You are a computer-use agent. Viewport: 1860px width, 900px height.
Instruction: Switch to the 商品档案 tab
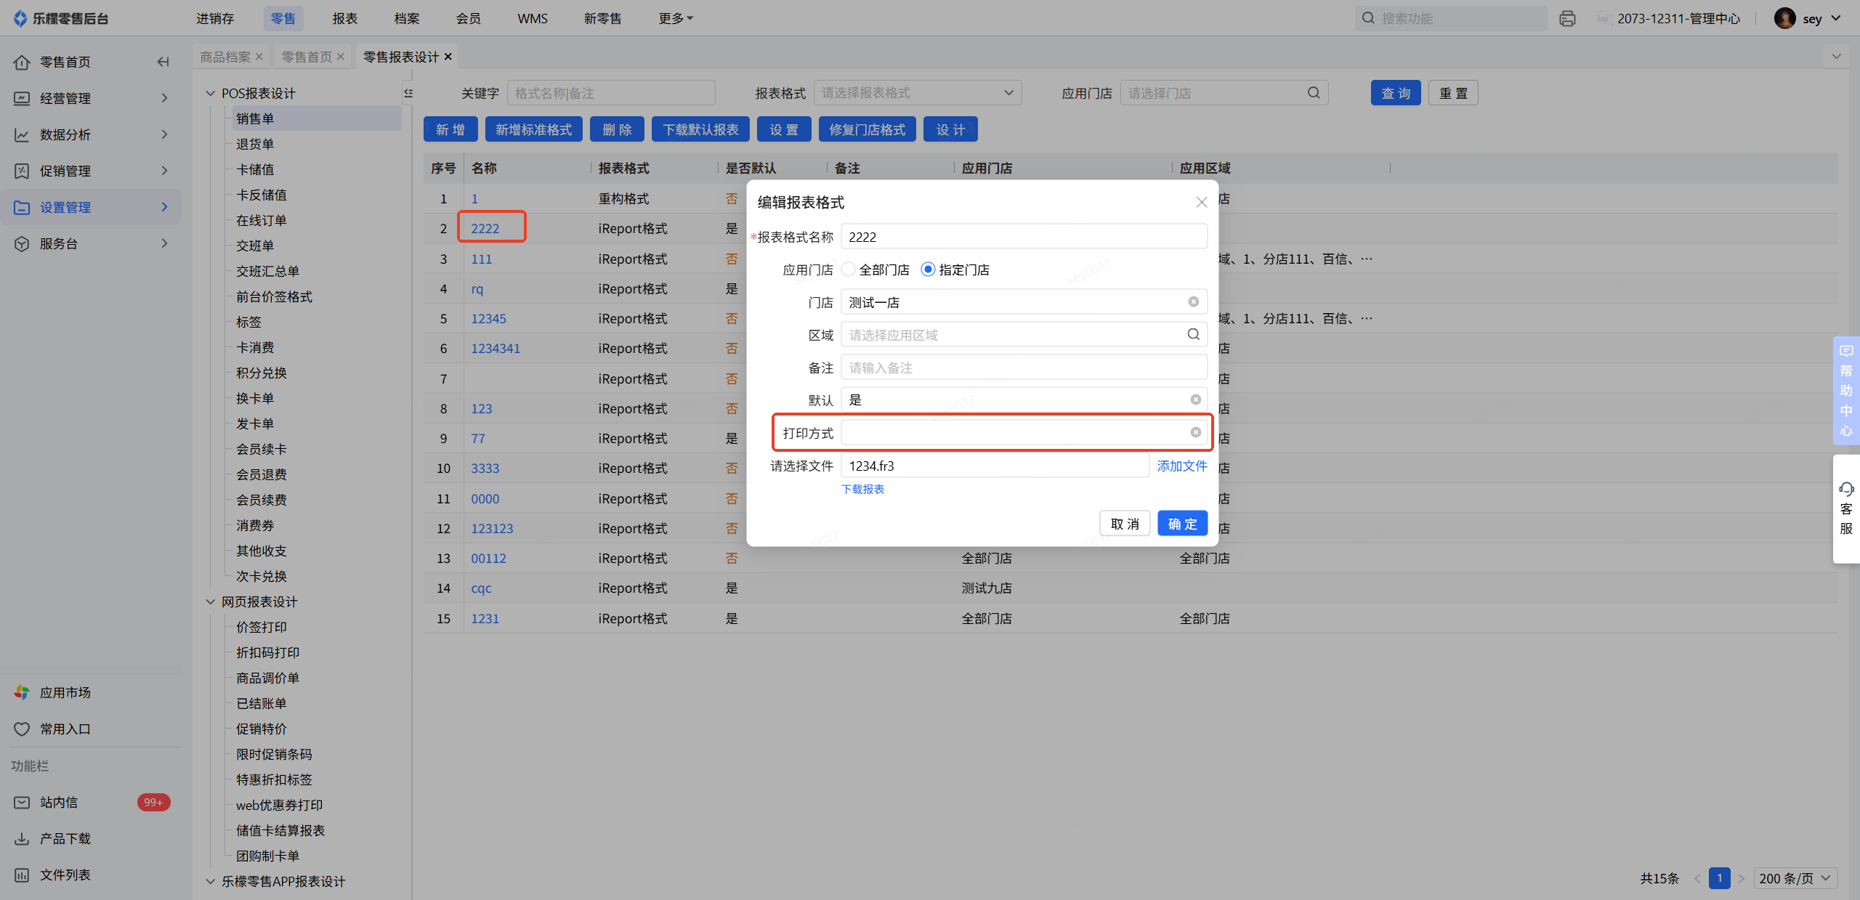point(225,57)
